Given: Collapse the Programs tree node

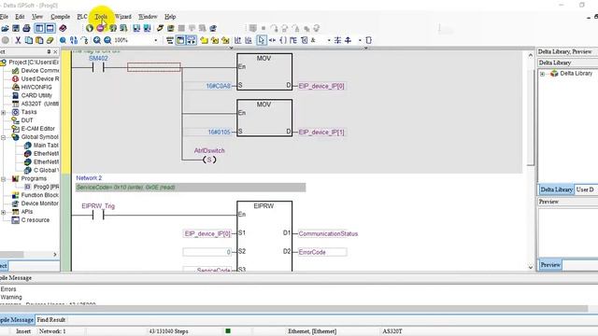Looking at the screenshot, I should pyautogui.click(x=4, y=178).
